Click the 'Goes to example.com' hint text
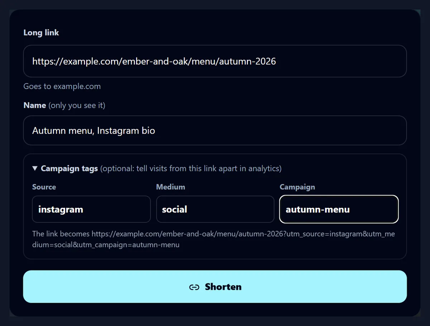 pyautogui.click(x=62, y=86)
